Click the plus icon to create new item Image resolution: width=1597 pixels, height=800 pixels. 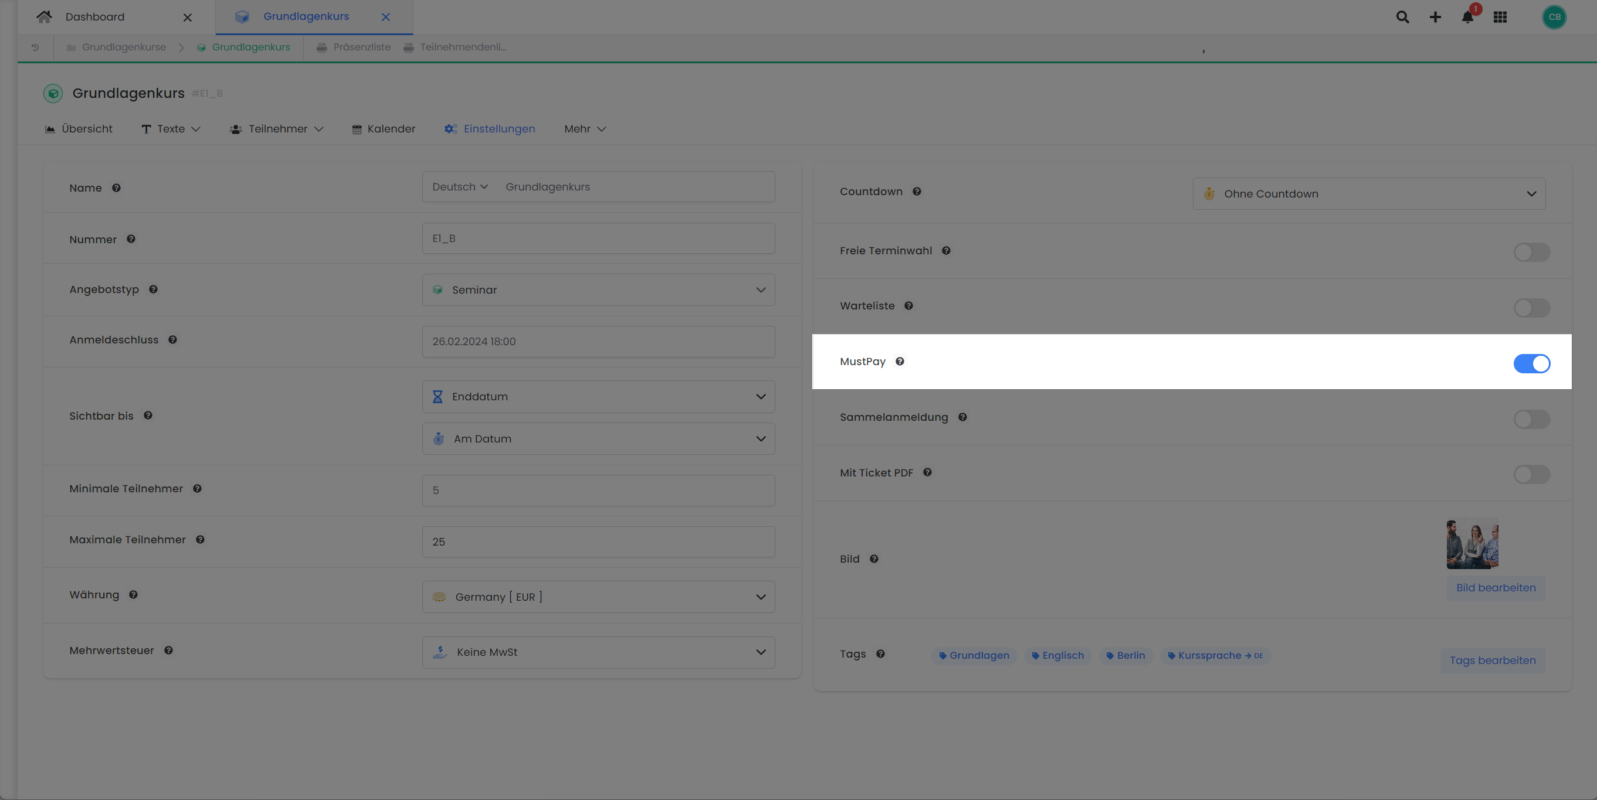click(1435, 17)
